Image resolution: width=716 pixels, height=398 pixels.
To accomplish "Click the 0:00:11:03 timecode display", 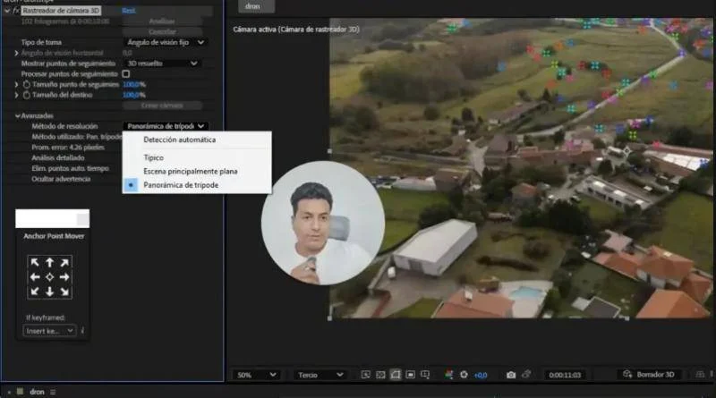I will [565, 375].
